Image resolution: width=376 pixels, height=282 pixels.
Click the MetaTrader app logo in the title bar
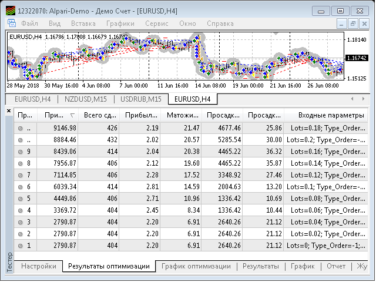[11, 11]
